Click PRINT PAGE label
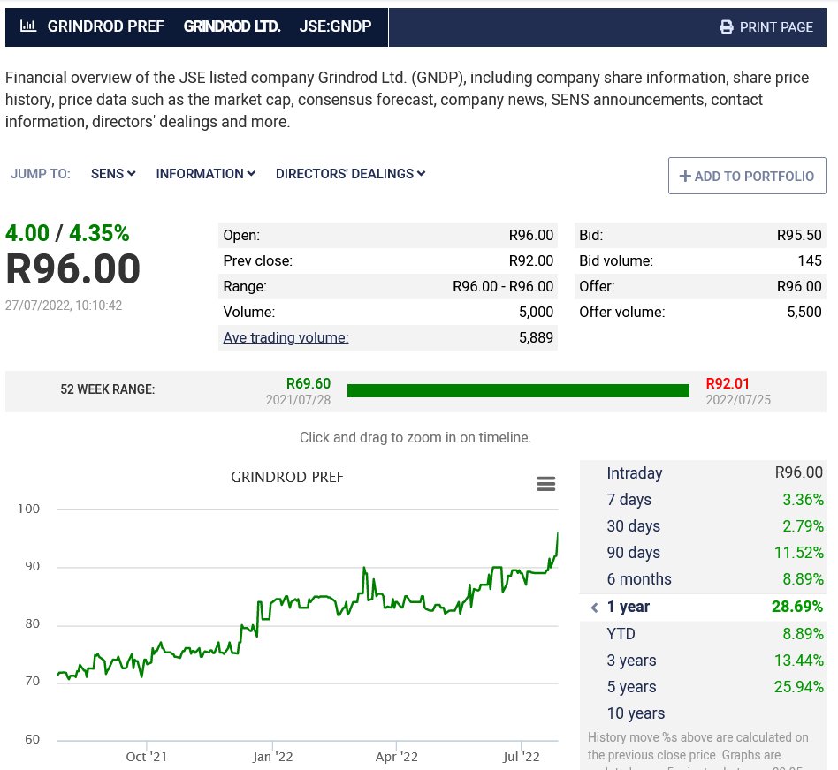This screenshot has height=770, width=838. [x=776, y=26]
